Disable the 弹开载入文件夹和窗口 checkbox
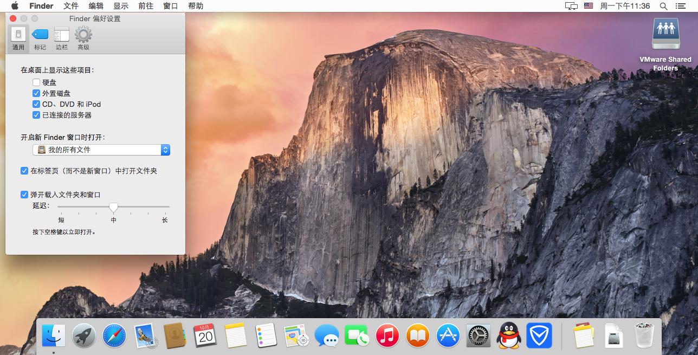698x355 pixels. click(24, 195)
